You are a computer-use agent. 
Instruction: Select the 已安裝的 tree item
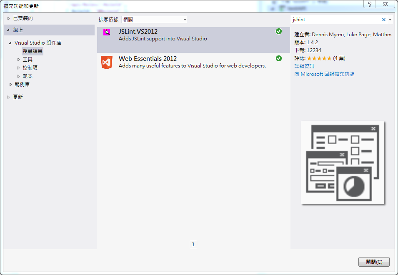(x=23, y=18)
